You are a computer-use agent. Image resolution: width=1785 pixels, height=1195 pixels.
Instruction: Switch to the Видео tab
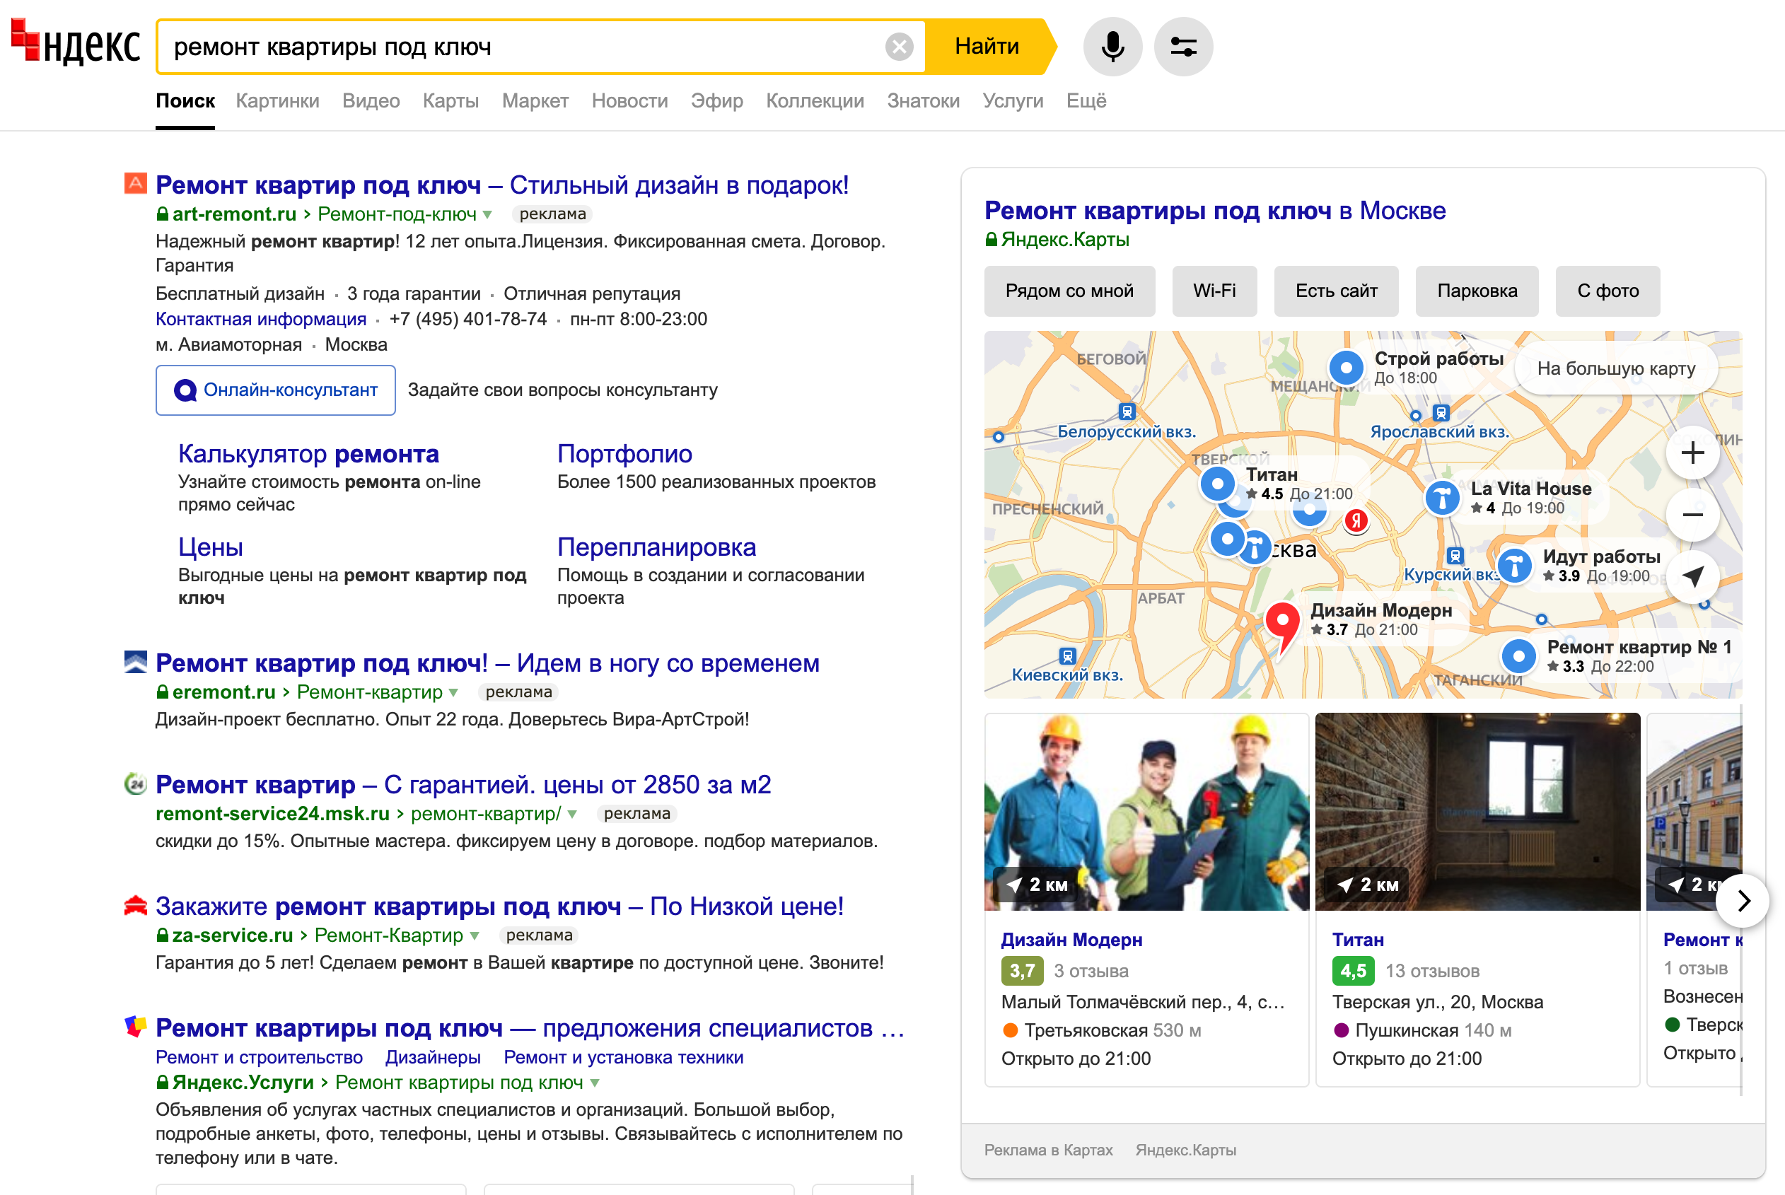pos(371,100)
